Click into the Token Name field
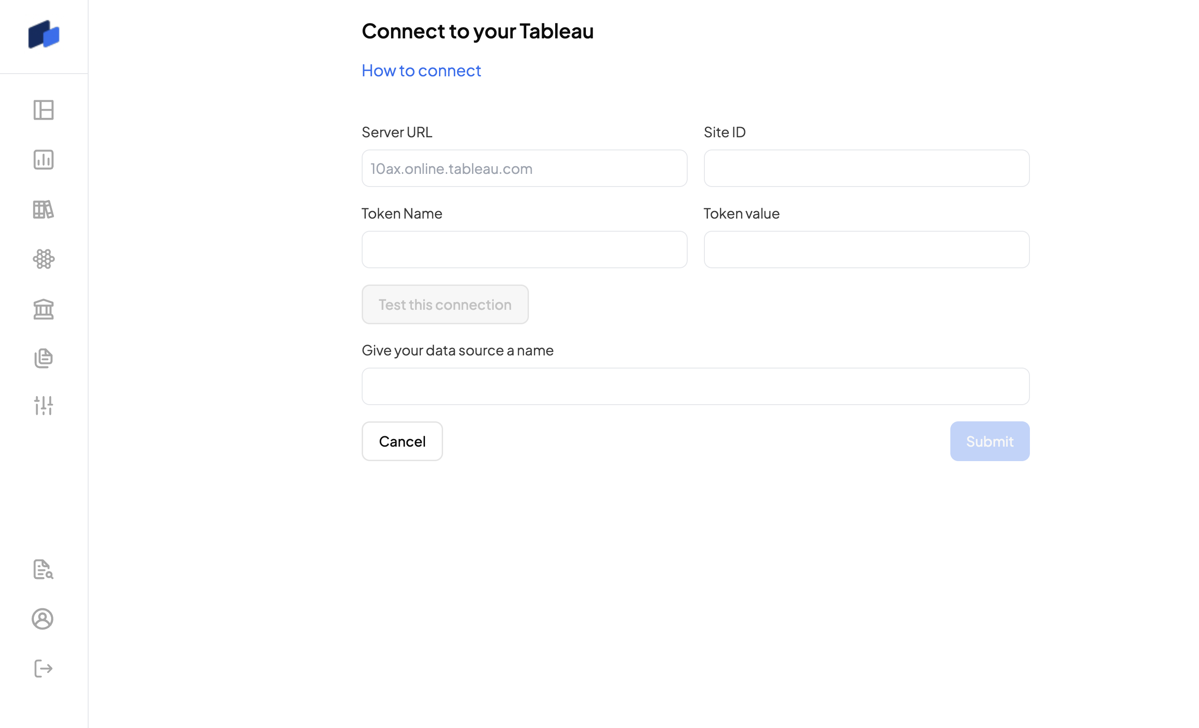This screenshot has width=1199, height=728. tap(524, 250)
